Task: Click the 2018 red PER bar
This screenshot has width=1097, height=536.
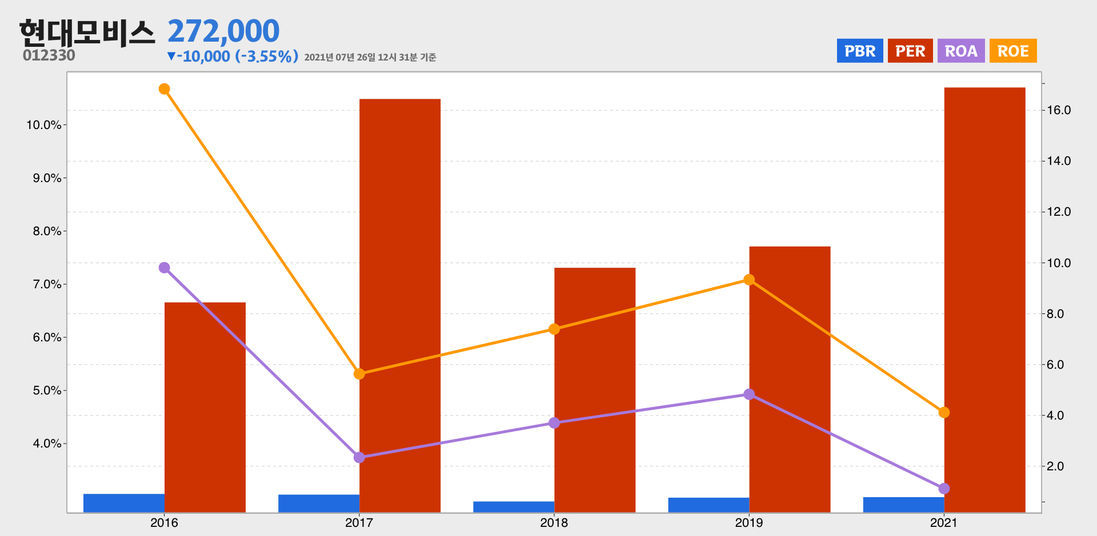Action: tap(595, 390)
